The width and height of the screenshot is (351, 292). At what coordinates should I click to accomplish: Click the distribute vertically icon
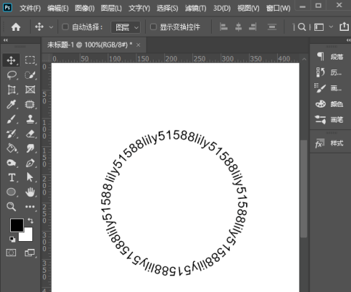(272, 27)
